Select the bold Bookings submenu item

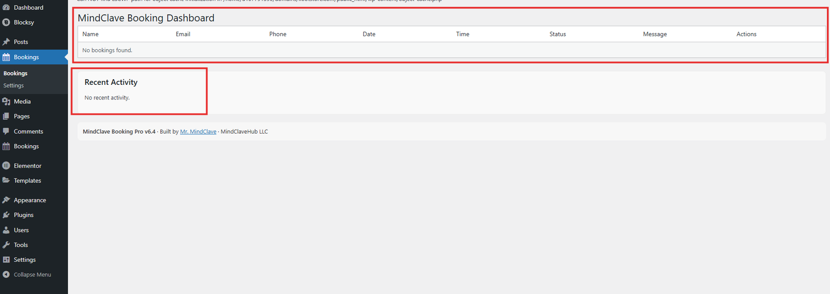(x=16, y=73)
